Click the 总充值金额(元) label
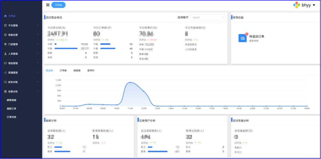Viewport: 321px width, 159px height. [243, 131]
